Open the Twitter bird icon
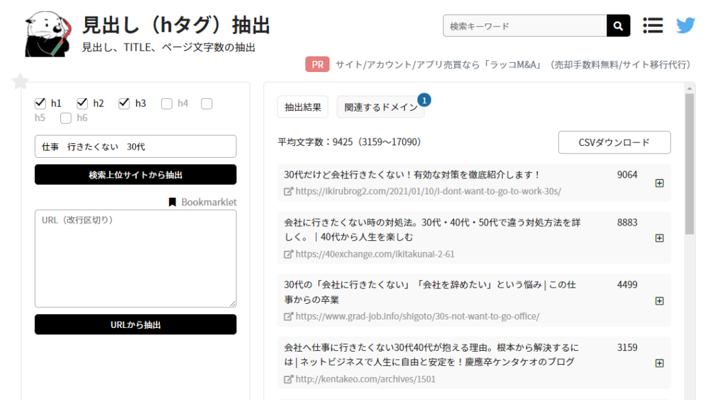The width and height of the screenshot is (709, 400). point(685,26)
